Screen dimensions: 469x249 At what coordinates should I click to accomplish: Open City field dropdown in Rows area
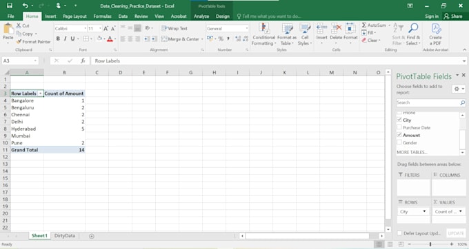coord(424,211)
